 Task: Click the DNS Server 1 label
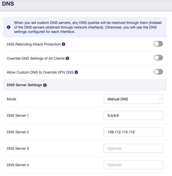18,116
